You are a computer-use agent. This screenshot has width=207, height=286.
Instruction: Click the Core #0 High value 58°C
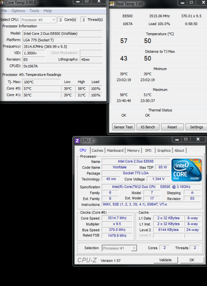[x=82, y=89]
